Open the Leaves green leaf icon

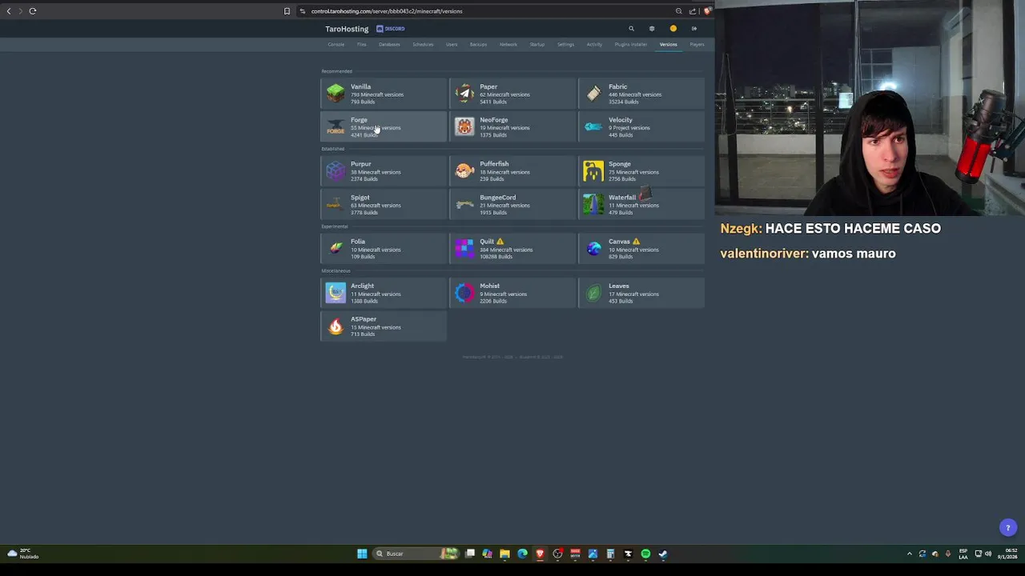point(593,293)
